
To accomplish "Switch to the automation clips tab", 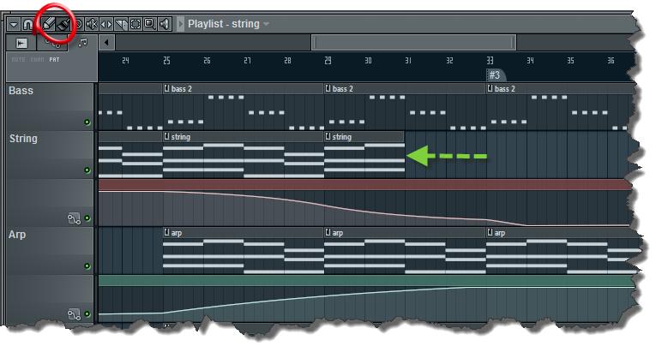I will 52,43.
